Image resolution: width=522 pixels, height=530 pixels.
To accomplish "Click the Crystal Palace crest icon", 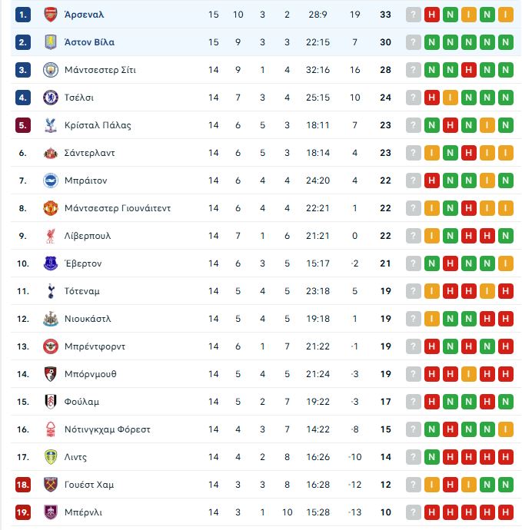I will [x=51, y=125].
